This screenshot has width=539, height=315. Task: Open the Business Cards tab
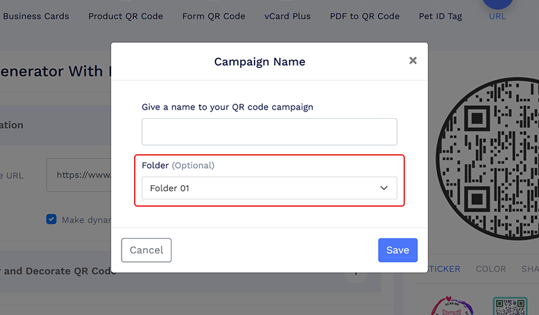(36, 16)
